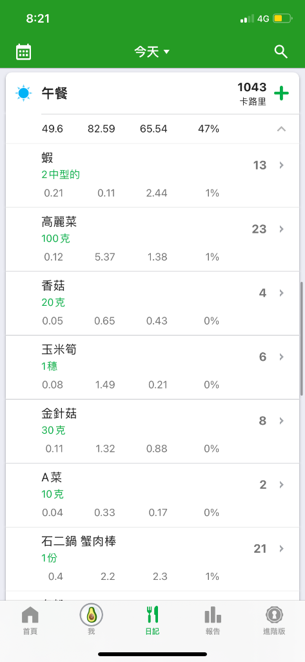305x662 pixels.
Task: Click the vertical scrollbar indicator
Action: (302, 339)
